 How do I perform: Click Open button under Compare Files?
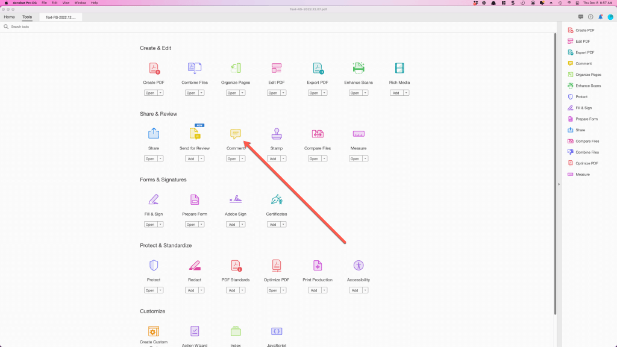313,158
